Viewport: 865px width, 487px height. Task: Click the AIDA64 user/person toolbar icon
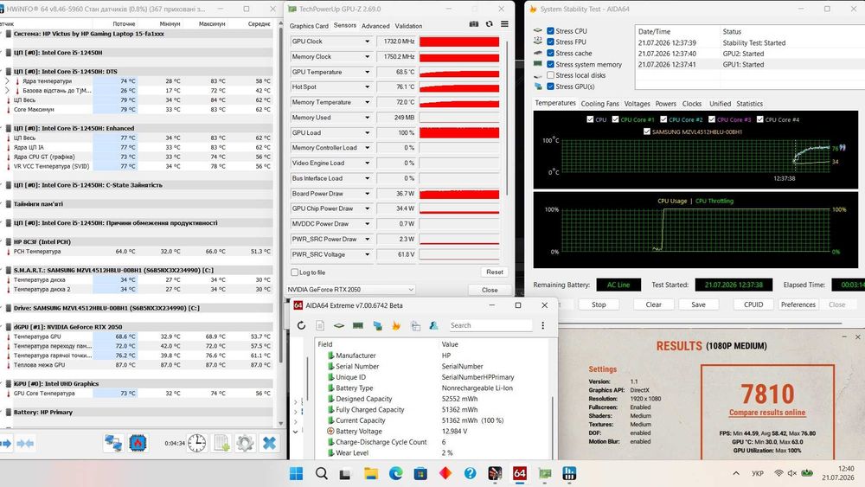coord(433,325)
